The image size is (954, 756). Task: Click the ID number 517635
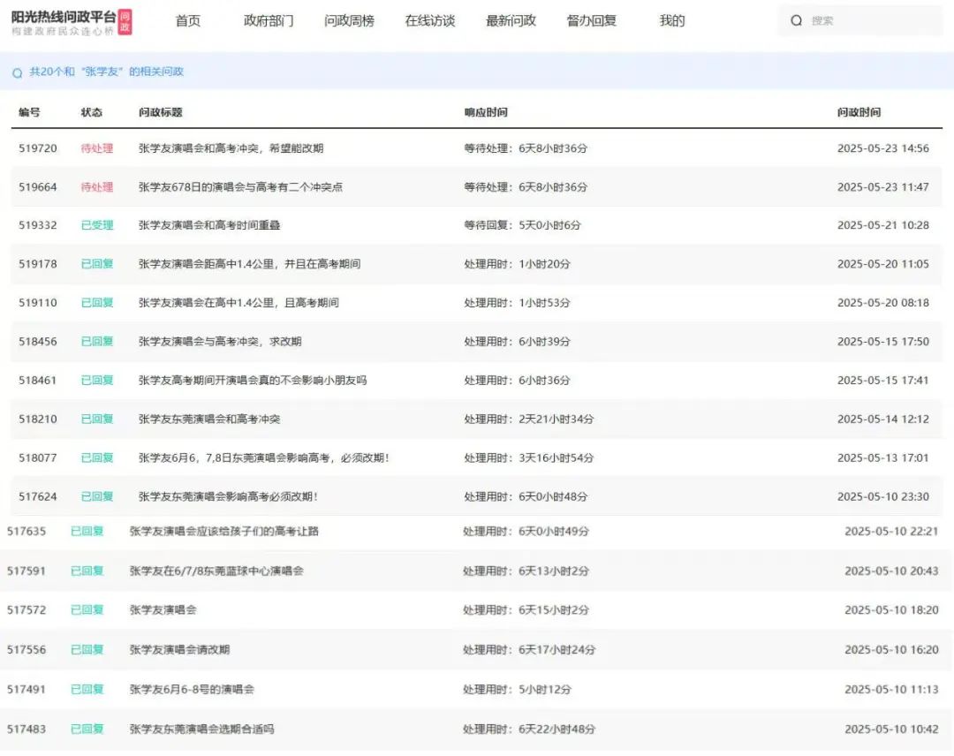coord(26,531)
